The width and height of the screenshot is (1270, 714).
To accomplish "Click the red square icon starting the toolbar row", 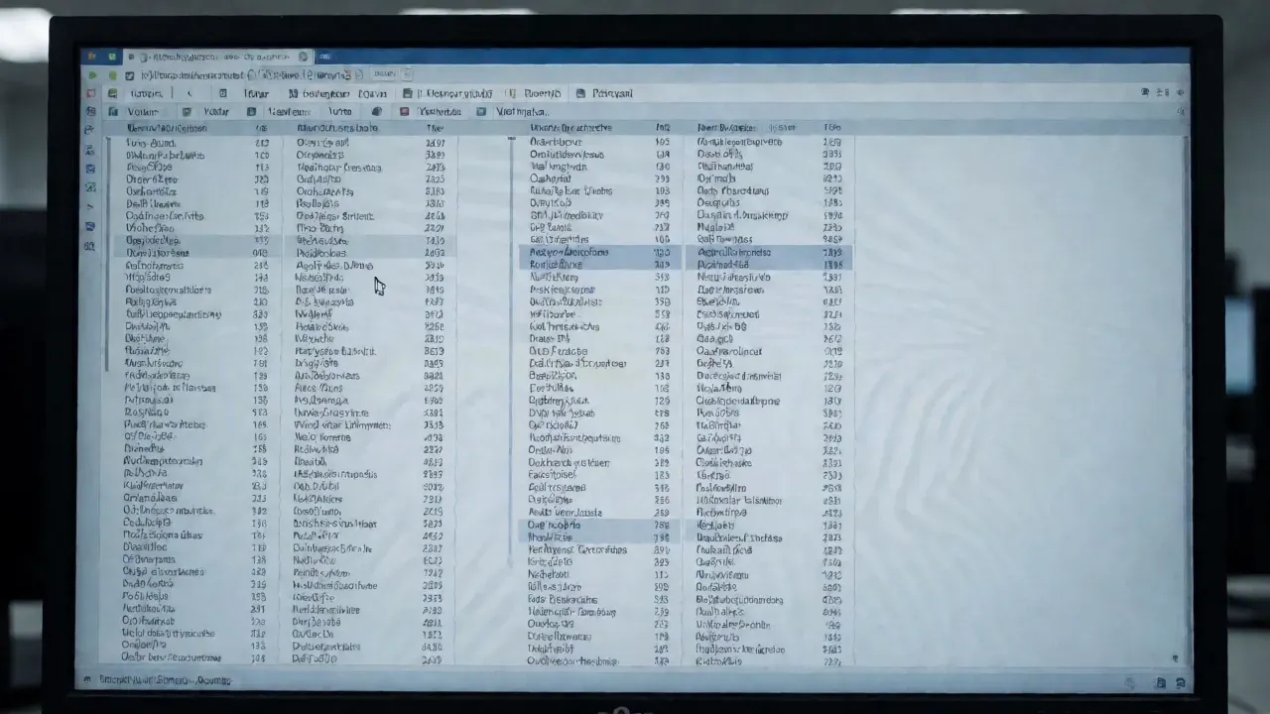I will point(91,93).
